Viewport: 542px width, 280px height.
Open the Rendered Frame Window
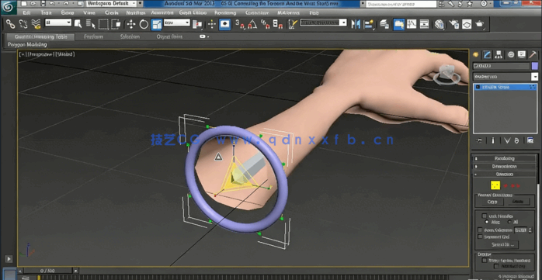click(467, 24)
